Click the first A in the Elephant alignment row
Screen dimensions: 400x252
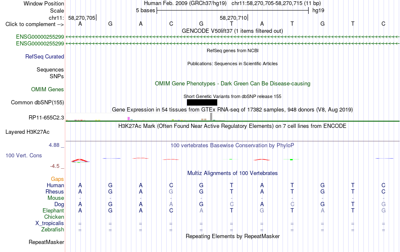click(x=80, y=211)
